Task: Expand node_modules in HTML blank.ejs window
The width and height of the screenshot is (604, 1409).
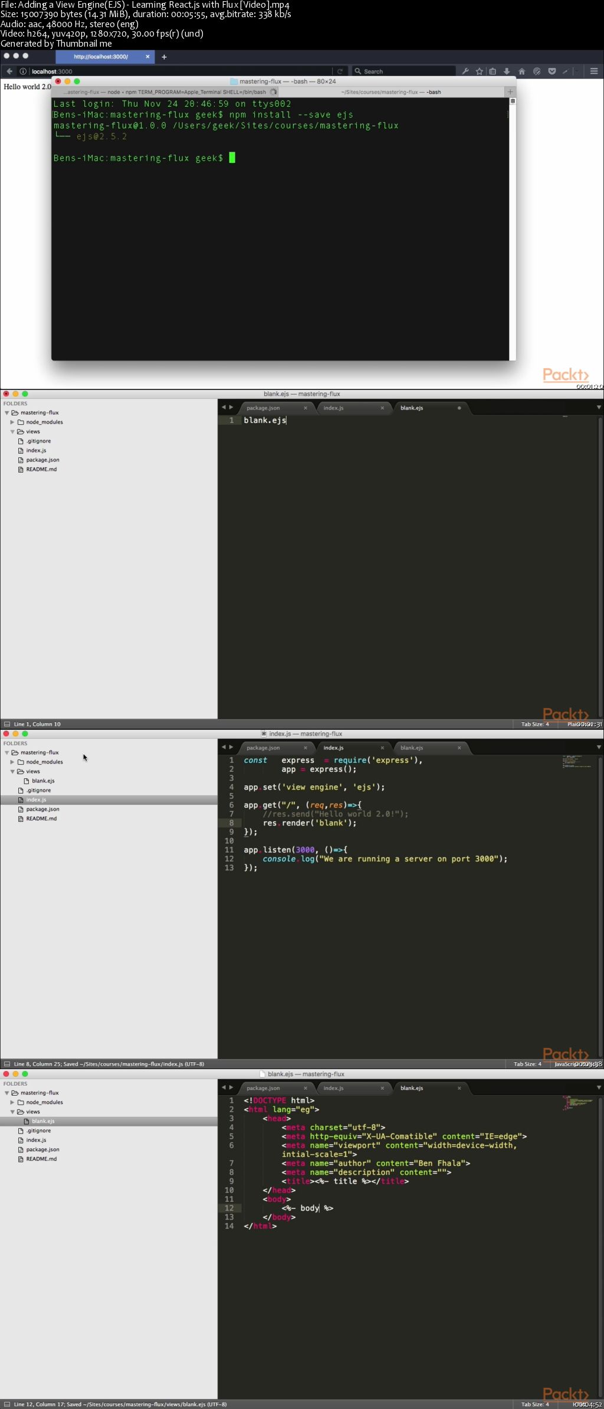Action: (x=12, y=1102)
